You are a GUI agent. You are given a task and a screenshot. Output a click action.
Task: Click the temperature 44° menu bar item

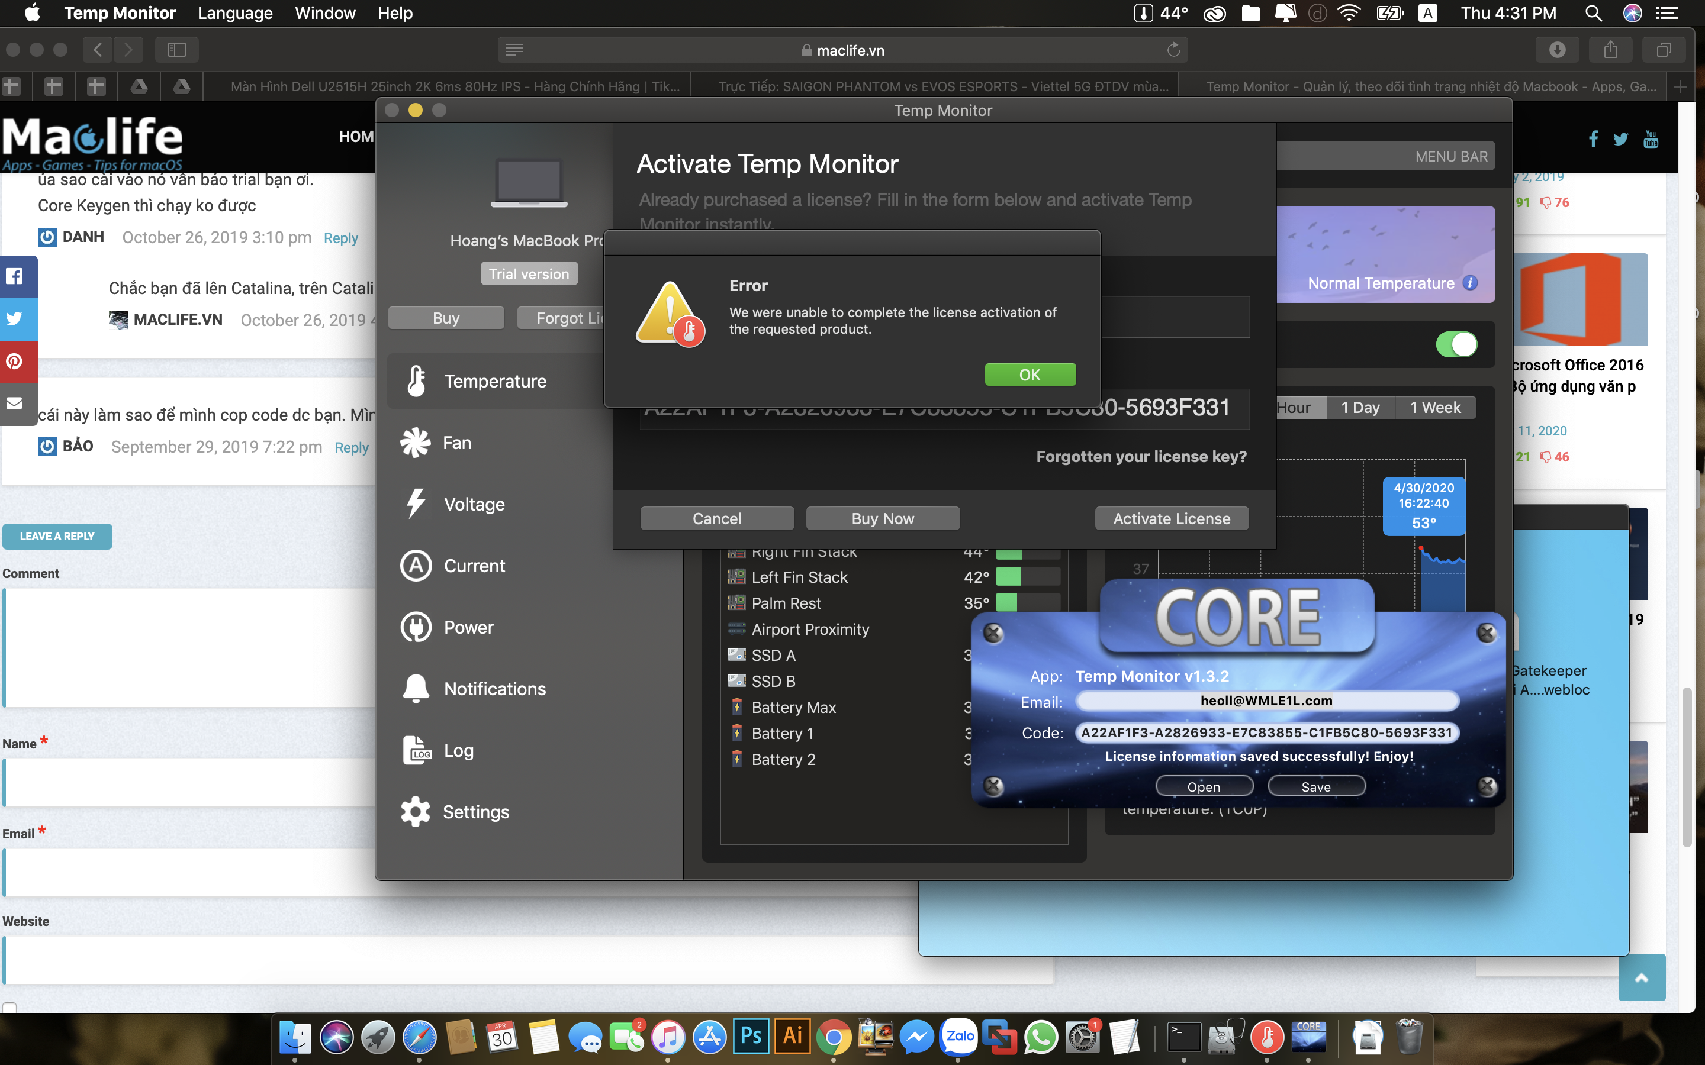[x=1160, y=12]
